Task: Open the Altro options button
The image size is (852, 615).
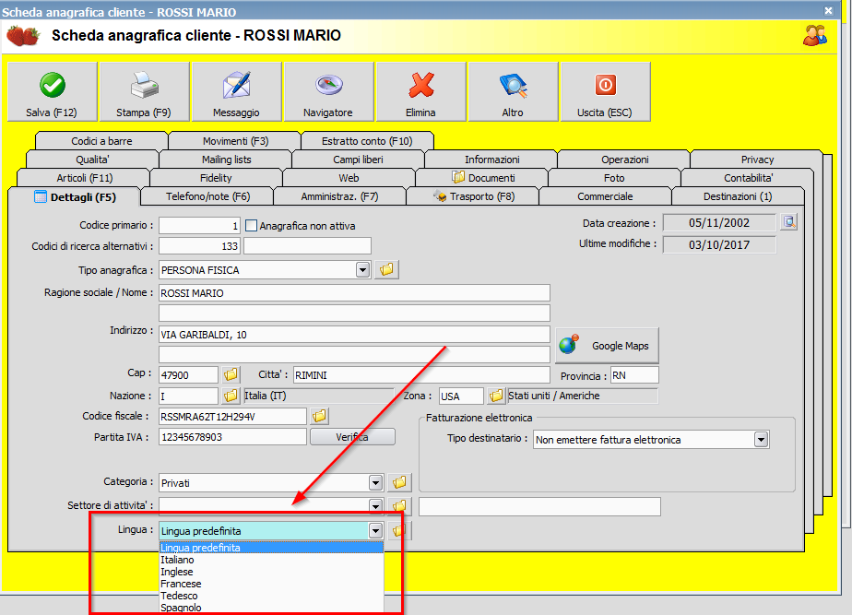Action: click(x=513, y=92)
